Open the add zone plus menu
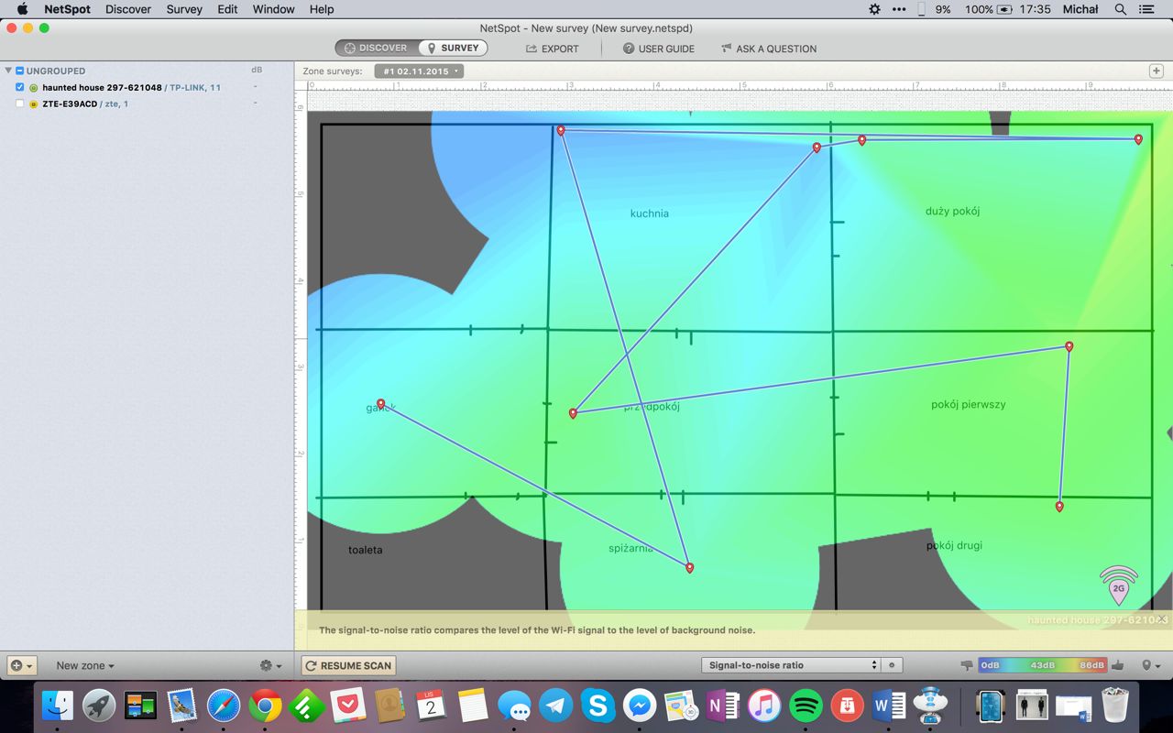 pyautogui.click(x=21, y=666)
